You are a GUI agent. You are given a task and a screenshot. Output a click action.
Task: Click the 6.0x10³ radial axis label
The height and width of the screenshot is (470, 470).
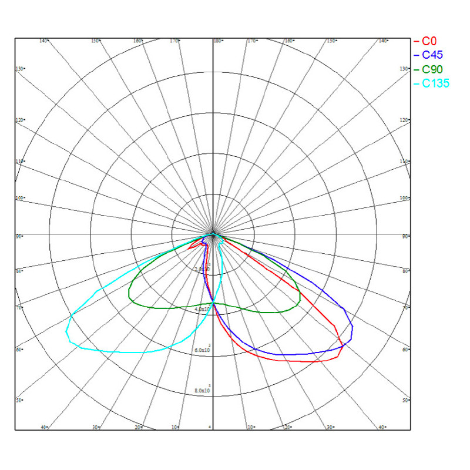203,349
